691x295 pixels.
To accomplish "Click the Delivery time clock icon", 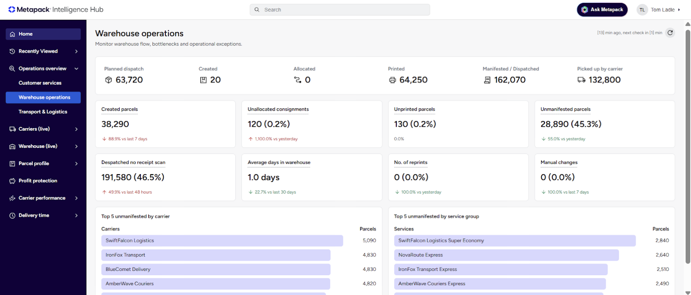I will click(12, 215).
